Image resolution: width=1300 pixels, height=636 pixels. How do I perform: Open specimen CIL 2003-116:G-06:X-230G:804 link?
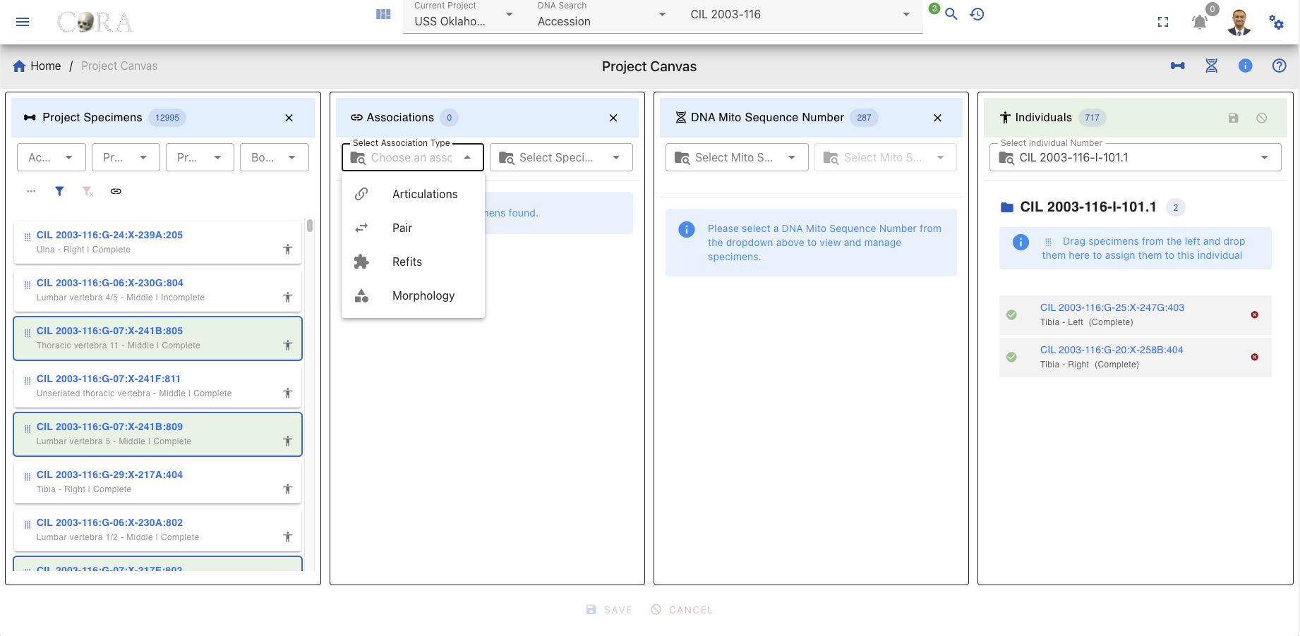pos(110,283)
